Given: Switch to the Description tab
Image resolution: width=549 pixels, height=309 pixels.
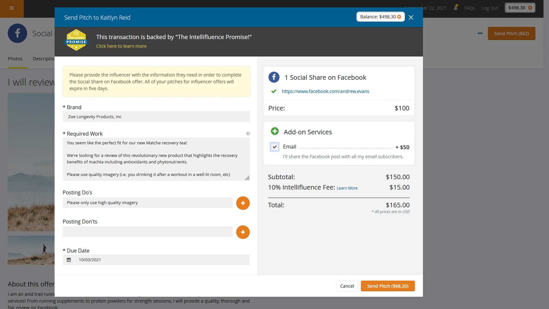Looking at the screenshot, I should tap(43, 59).
